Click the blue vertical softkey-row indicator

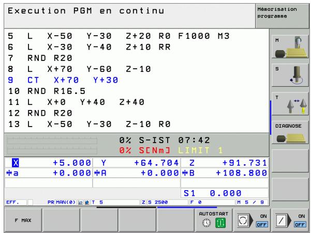pyautogui.click(x=270, y=118)
